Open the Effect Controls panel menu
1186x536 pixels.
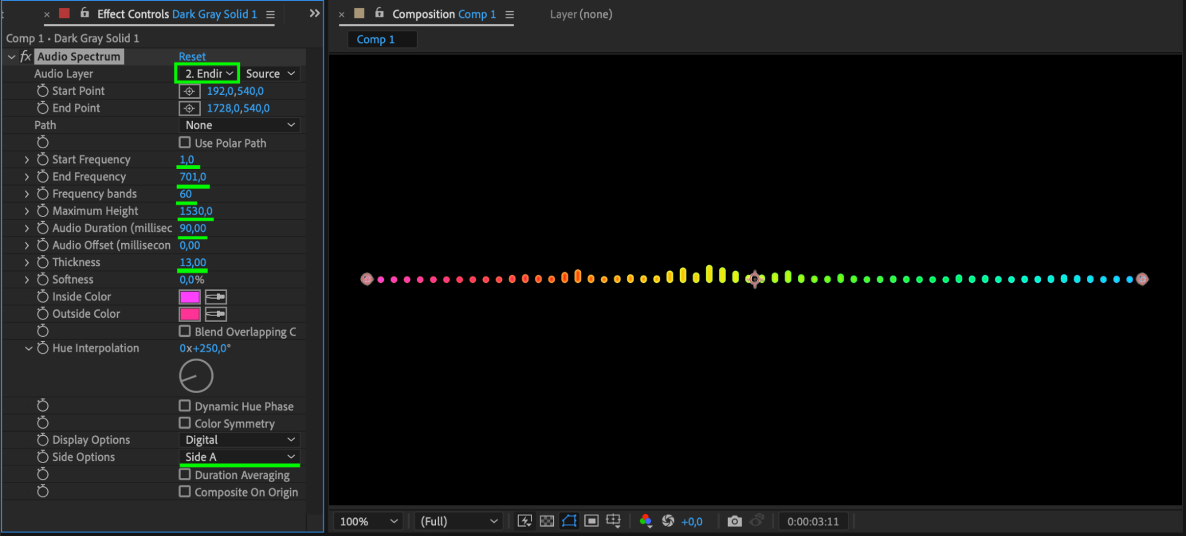[x=271, y=15]
